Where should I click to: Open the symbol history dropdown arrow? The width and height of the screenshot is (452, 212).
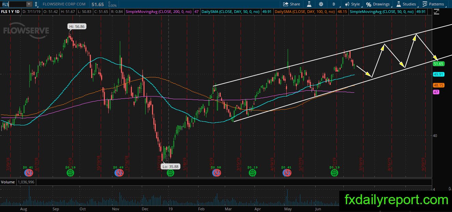coord(29,4)
